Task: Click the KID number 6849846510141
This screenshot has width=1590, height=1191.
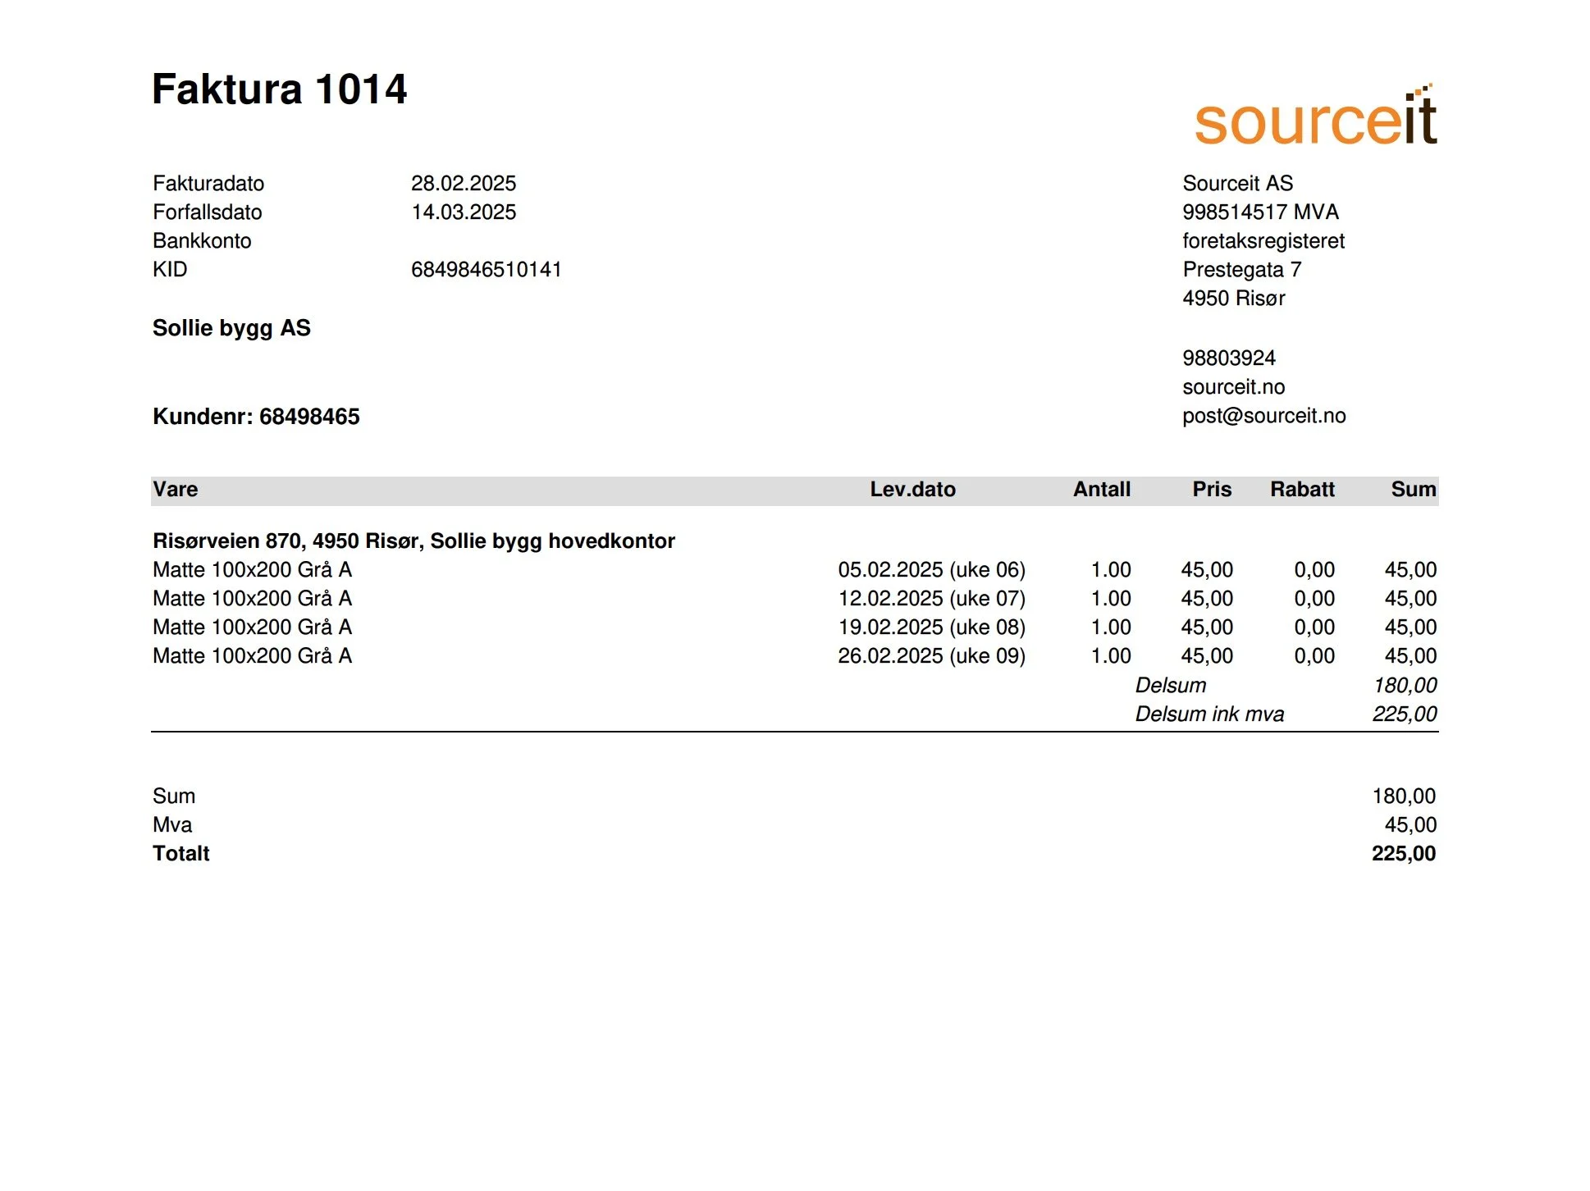Action: (x=486, y=269)
